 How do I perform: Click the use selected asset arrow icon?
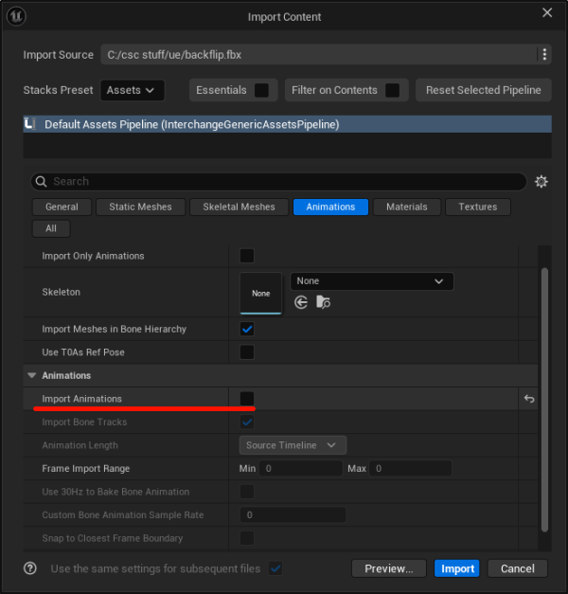pos(301,302)
